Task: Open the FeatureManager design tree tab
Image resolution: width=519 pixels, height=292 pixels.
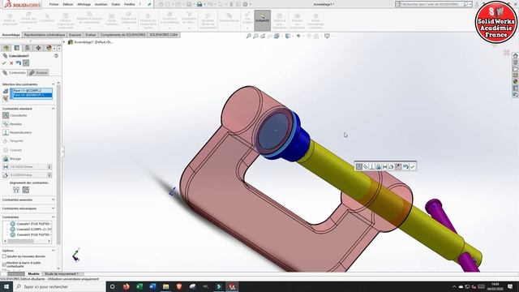Action: (x=6, y=48)
